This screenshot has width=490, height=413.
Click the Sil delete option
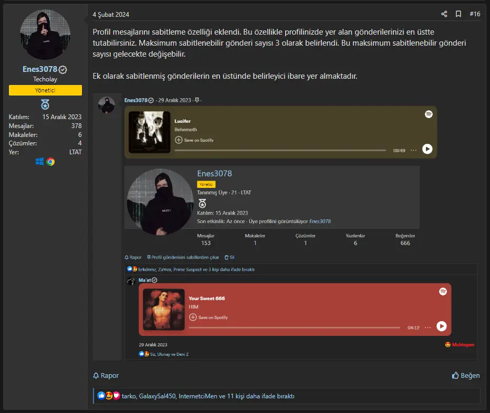point(230,257)
